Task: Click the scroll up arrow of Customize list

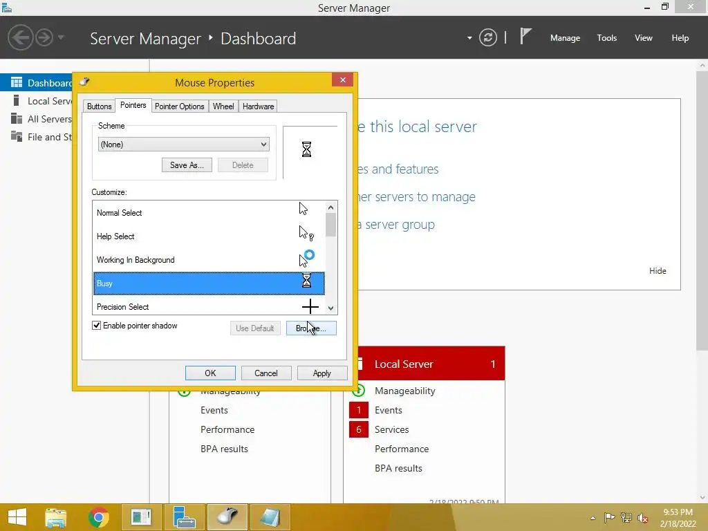Action: [331, 207]
